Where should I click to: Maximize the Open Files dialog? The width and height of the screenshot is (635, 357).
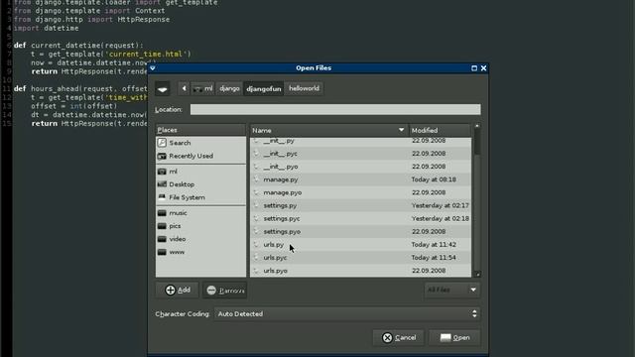point(474,68)
